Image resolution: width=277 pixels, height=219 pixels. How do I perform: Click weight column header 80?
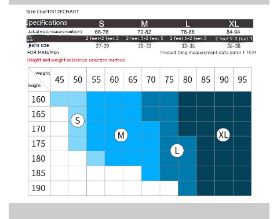point(188,80)
